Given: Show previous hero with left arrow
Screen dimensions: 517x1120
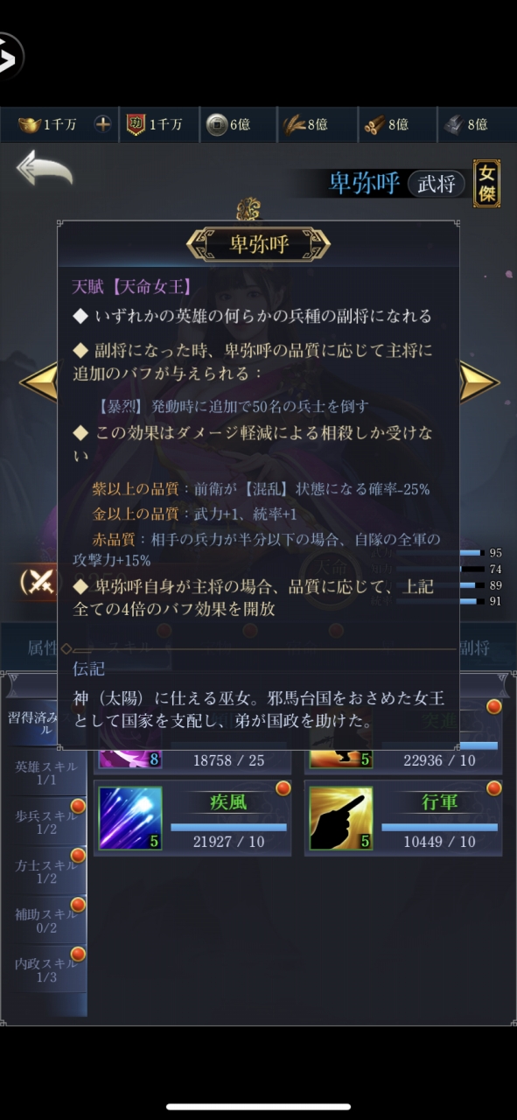Looking at the screenshot, I should 38,381.
